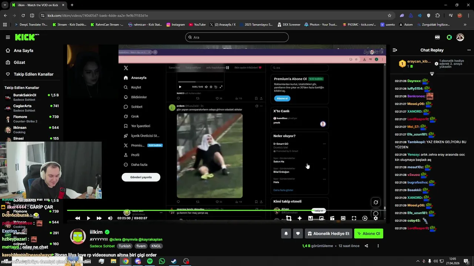Image resolution: width=474 pixels, height=266 pixels.
Task: Collapse the Chat Replay panel
Action: tap(395, 50)
